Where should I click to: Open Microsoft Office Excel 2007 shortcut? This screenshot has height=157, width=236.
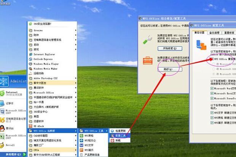13,137
